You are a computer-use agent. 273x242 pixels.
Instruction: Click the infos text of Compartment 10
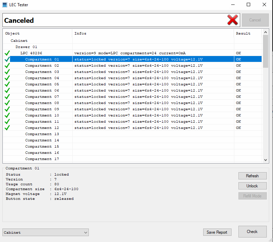(x=139, y=115)
